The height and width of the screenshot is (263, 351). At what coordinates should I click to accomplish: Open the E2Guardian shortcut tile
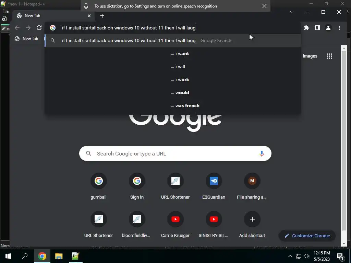(214, 186)
